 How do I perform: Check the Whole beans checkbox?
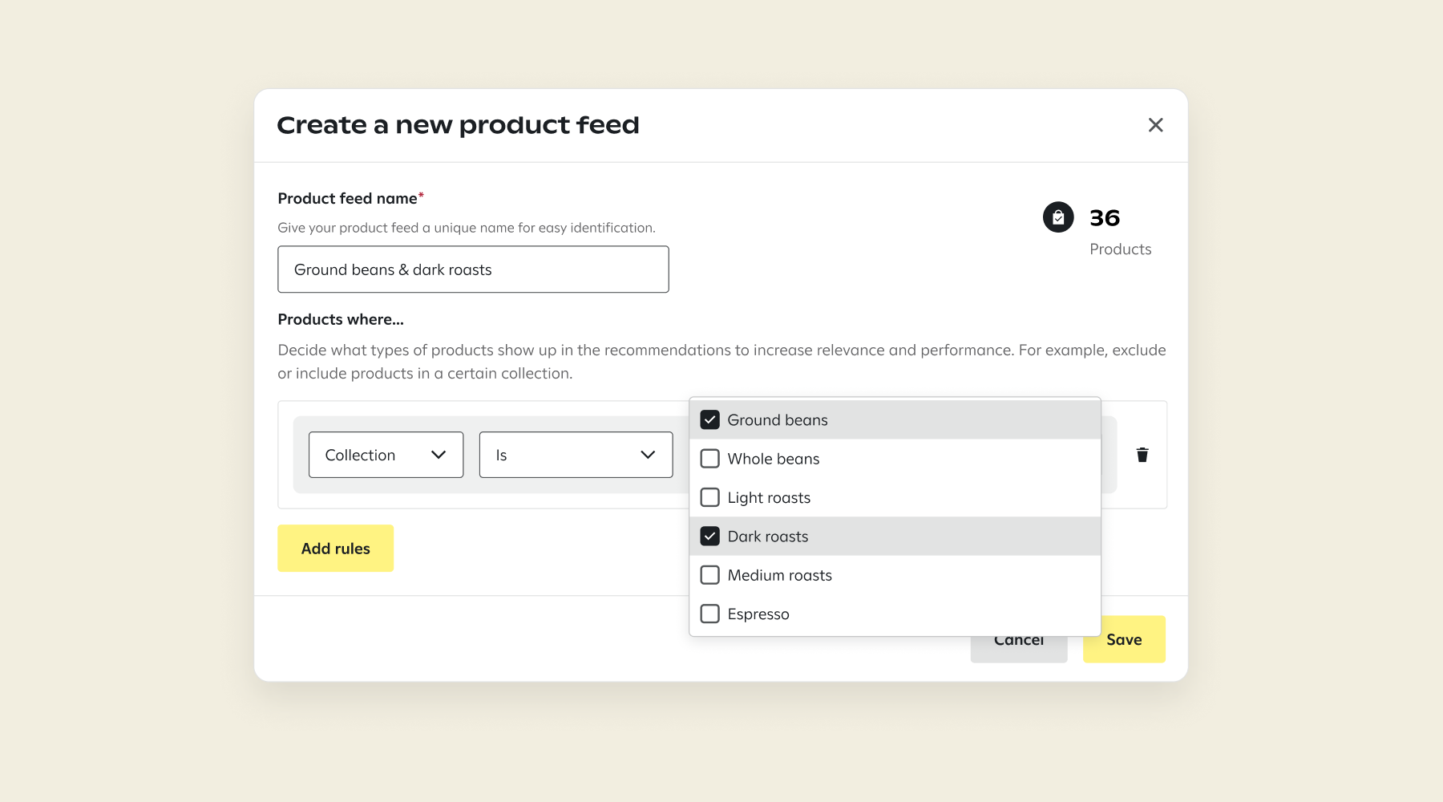click(x=709, y=459)
